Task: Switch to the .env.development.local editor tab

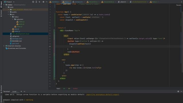Action: [x=139, y=2]
